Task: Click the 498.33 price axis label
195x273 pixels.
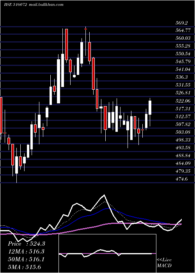Action: [x=183, y=140]
